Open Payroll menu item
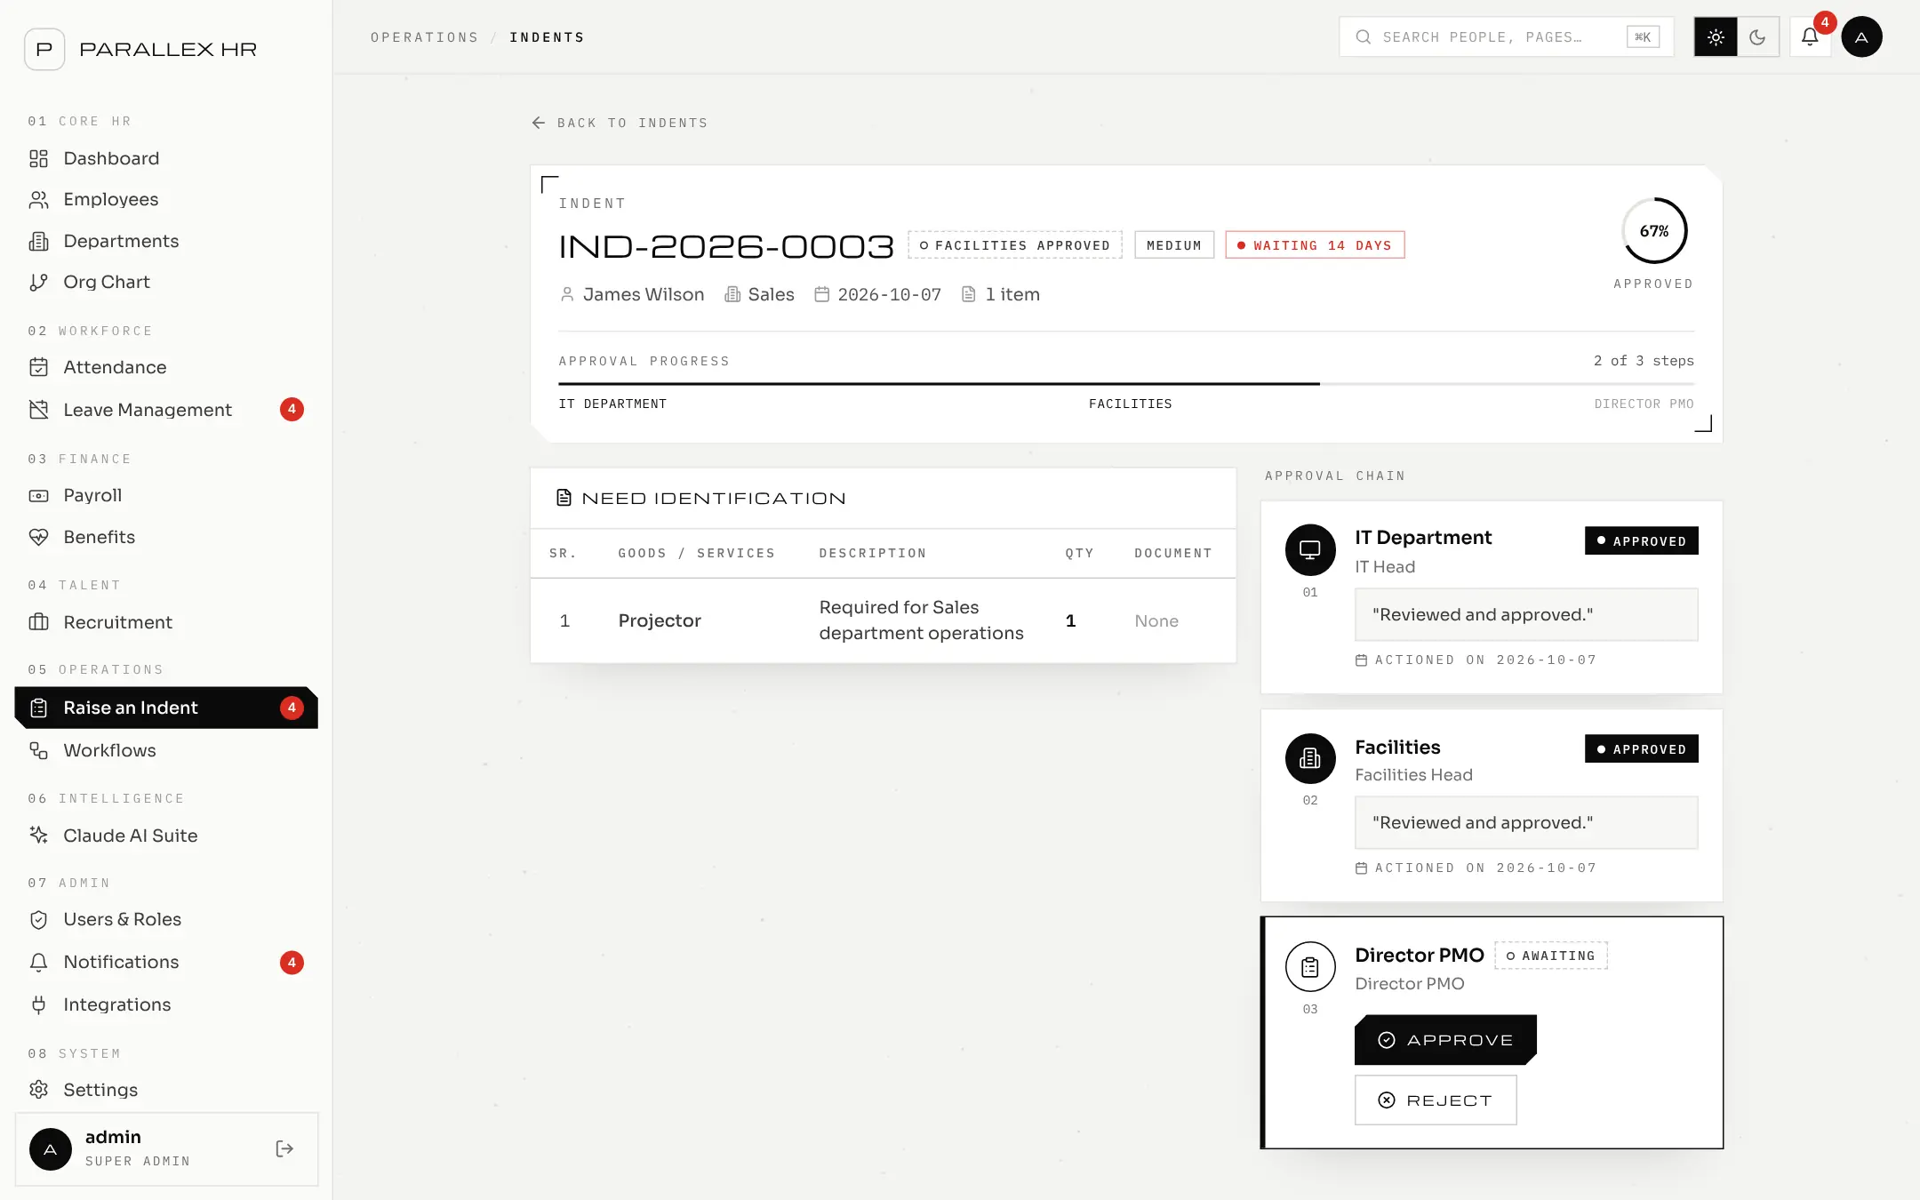 (166, 495)
